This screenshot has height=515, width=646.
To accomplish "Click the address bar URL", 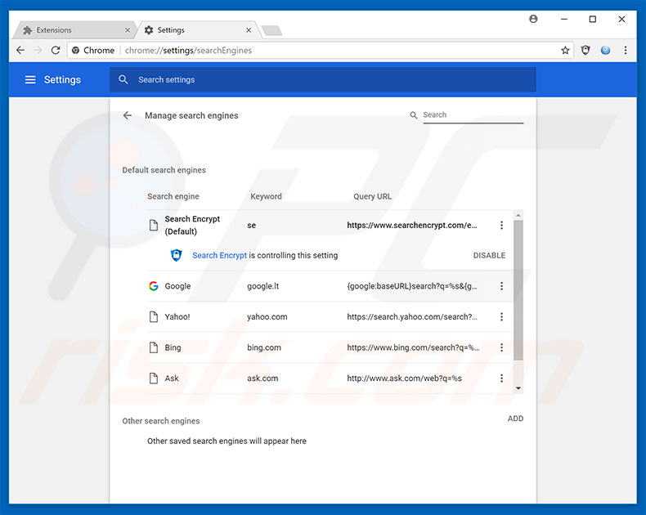I will click(188, 50).
